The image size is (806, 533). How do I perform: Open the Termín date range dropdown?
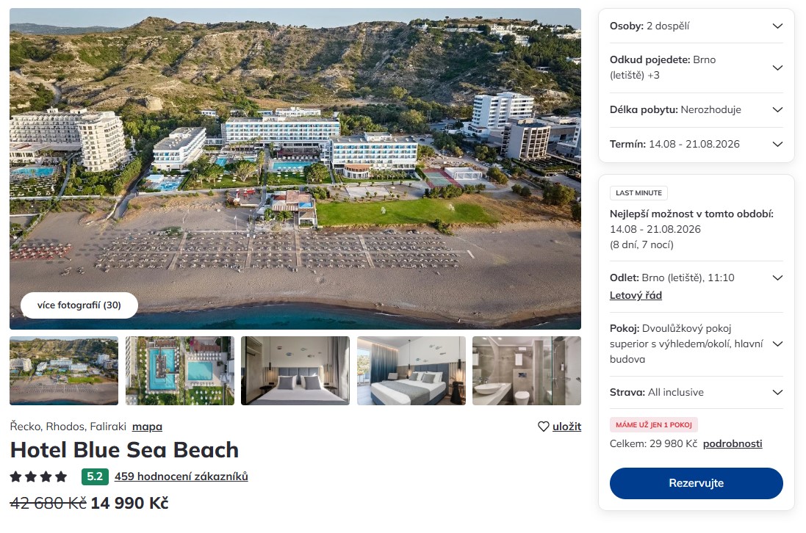coord(696,145)
